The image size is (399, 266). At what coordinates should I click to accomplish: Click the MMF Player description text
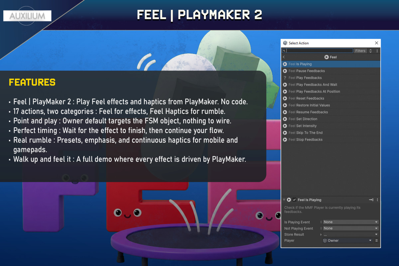[x=322, y=210]
